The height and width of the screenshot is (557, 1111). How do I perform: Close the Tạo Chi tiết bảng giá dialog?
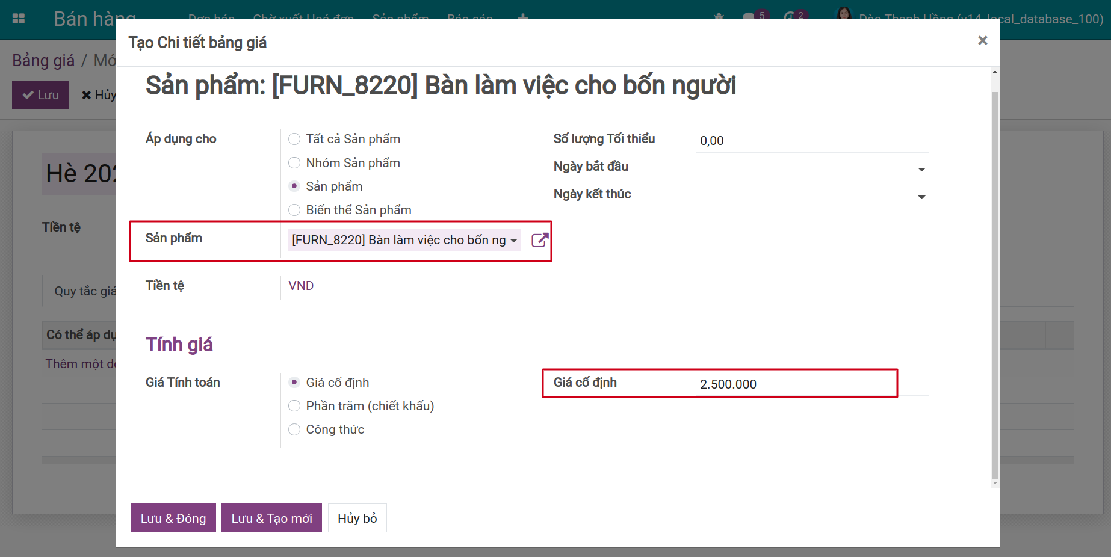(x=982, y=40)
